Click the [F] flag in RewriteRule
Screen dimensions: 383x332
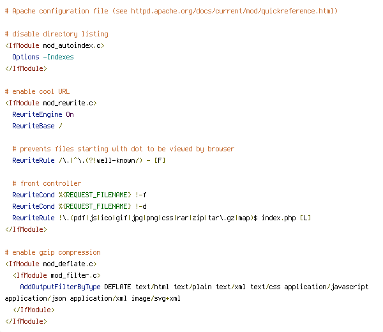[160, 160]
